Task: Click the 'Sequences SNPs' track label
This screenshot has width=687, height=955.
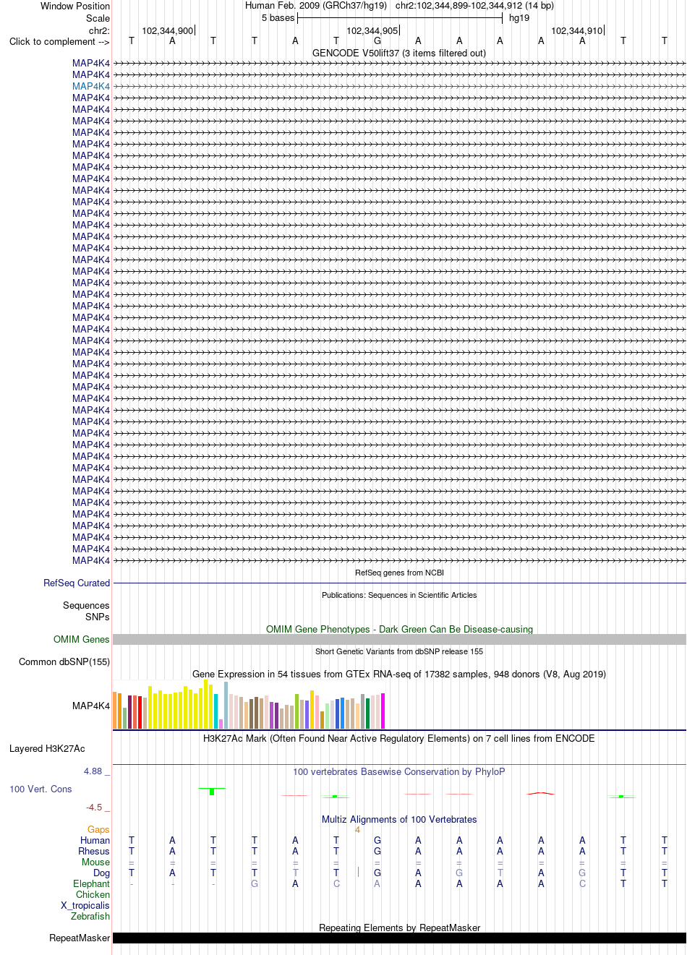Action: coord(86,612)
